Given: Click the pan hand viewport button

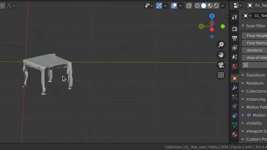Looking at the screenshot, I should (221, 55).
